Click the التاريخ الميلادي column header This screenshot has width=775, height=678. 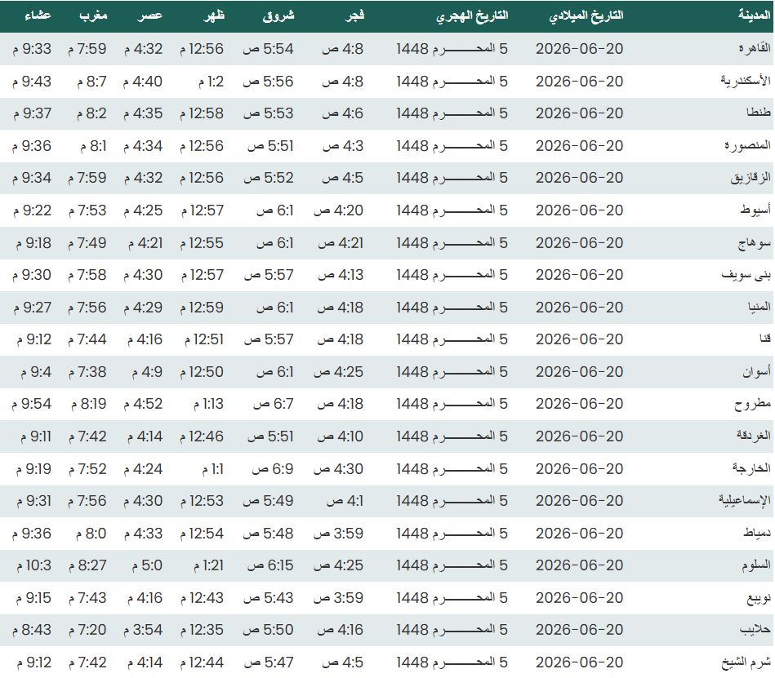586,16
